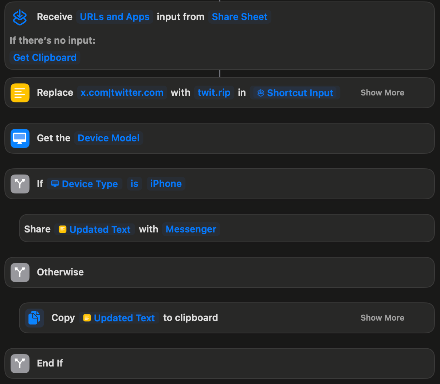This screenshot has width=440, height=384.
Task: Open the 'is' condition dropdown
Action: point(134,184)
